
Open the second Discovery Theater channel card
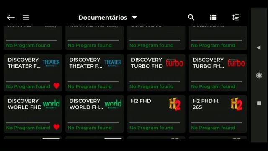(x=94, y=73)
